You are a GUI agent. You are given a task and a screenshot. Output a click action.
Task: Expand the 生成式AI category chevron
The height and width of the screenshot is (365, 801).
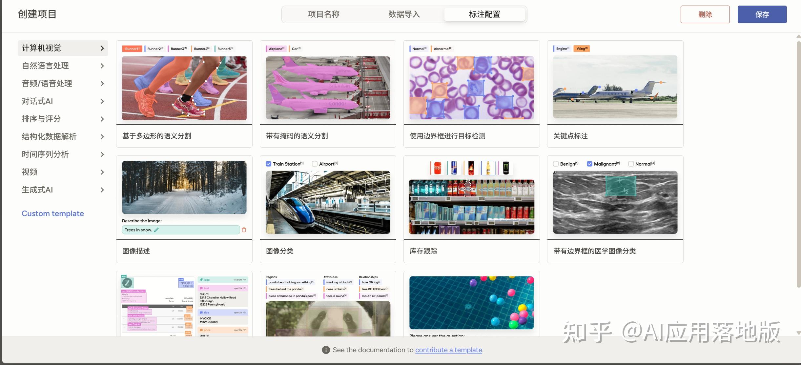(x=102, y=190)
